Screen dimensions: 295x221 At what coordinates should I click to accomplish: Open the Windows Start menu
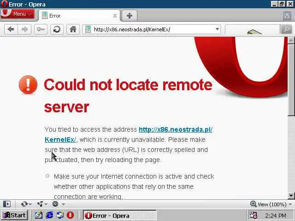(x=14, y=215)
